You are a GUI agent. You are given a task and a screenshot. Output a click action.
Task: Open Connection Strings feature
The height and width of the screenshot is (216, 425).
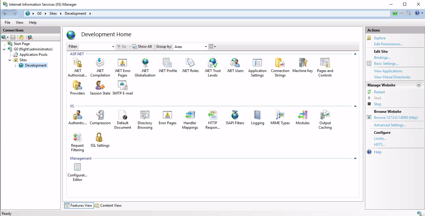click(280, 67)
